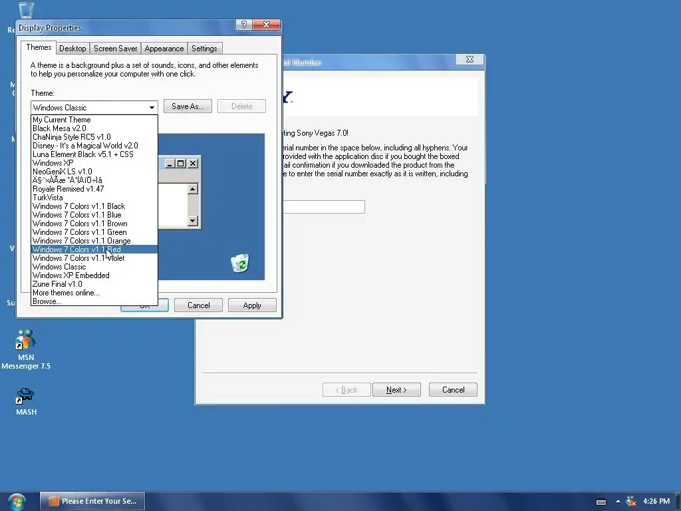The height and width of the screenshot is (511, 681).
Task: Choose Windows XP Embedded theme
Action: click(x=94, y=275)
